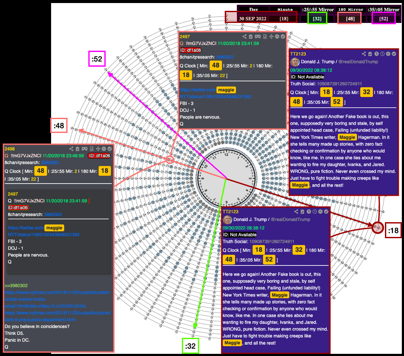404x356 pixels.
Task: Share post 2498 with its share icon
Action: 71,149
